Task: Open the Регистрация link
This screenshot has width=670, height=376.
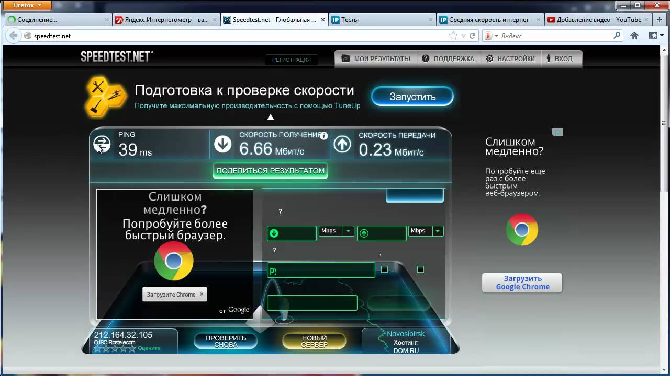Action: pyautogui.click(x=292, y=60)
